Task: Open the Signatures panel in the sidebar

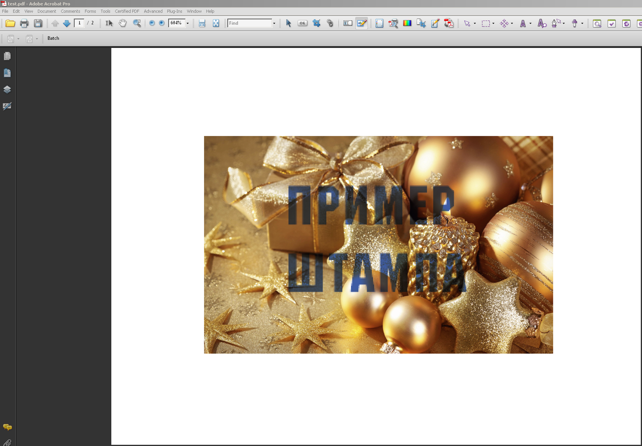Action: tap(7, 106)
